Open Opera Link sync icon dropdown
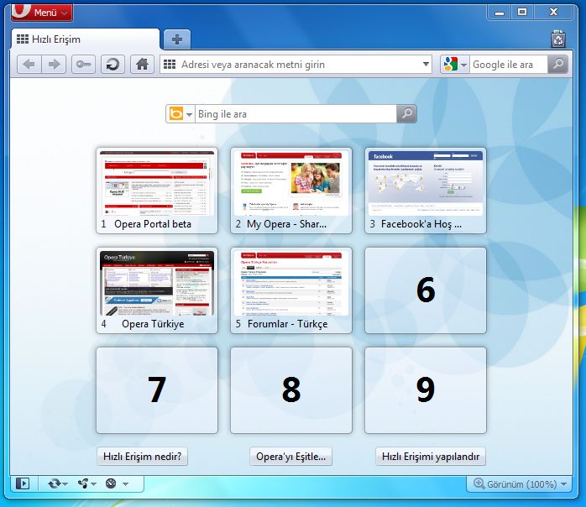The height and width of the screenshot is (507, 586). (58, 483)
